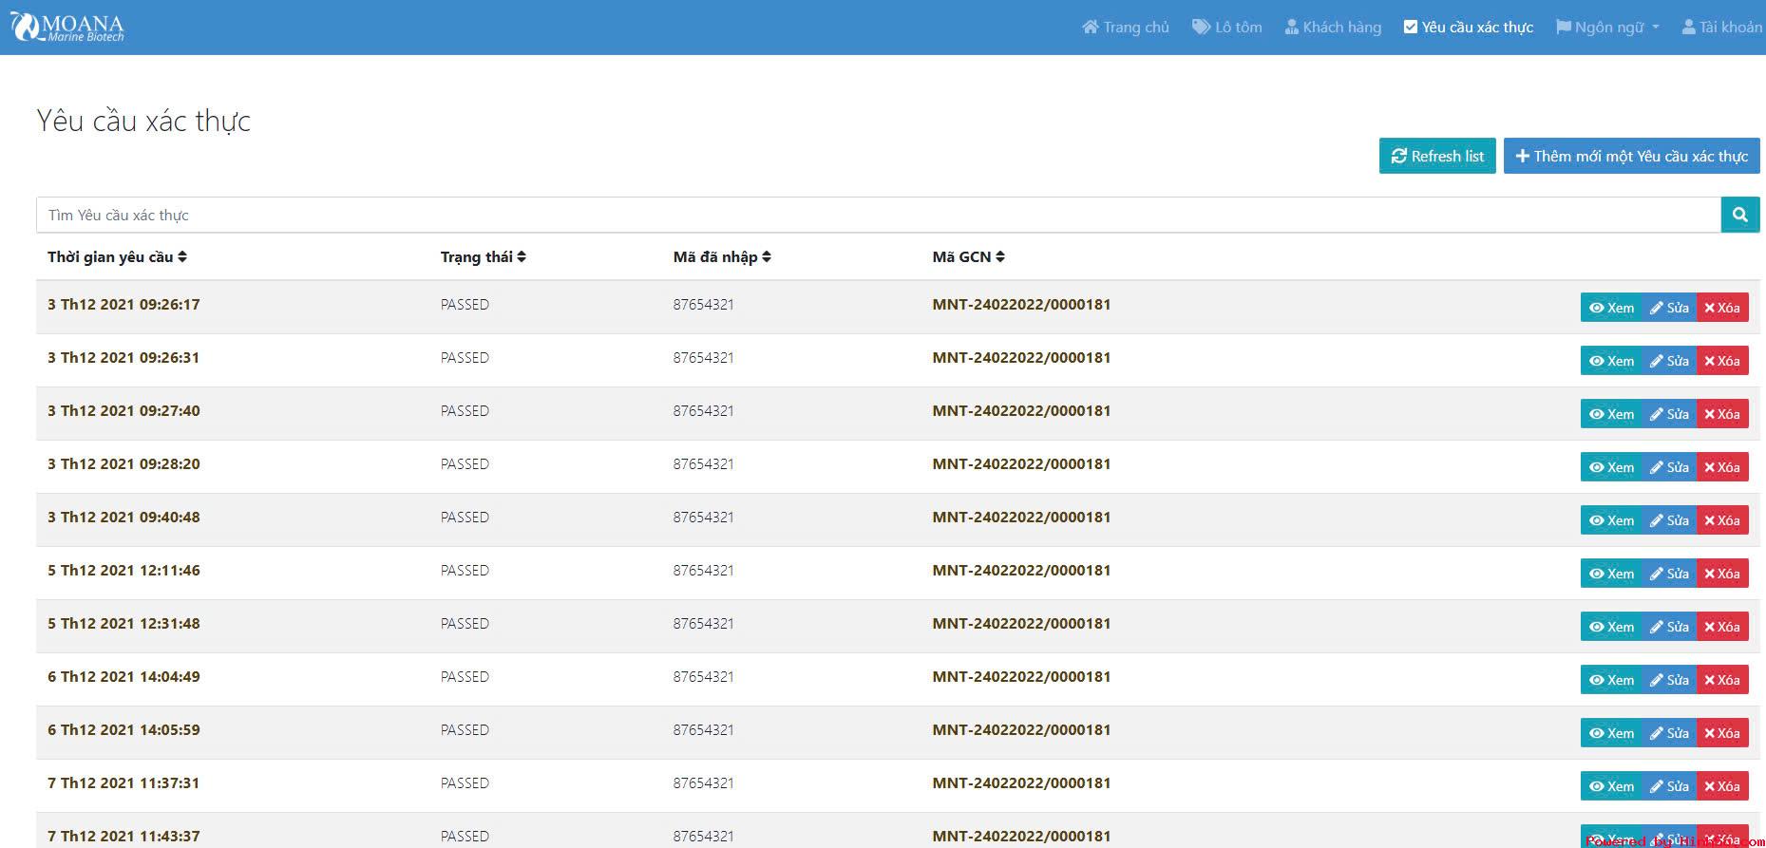Edit request from 3 Th12 2021 09:26:17

(1669, 308)
